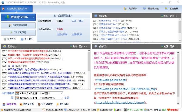This screenshot has height=112, width=182.
Task: Open news item [001] dated 2017/12/26
Action: (x=28, y=51)
